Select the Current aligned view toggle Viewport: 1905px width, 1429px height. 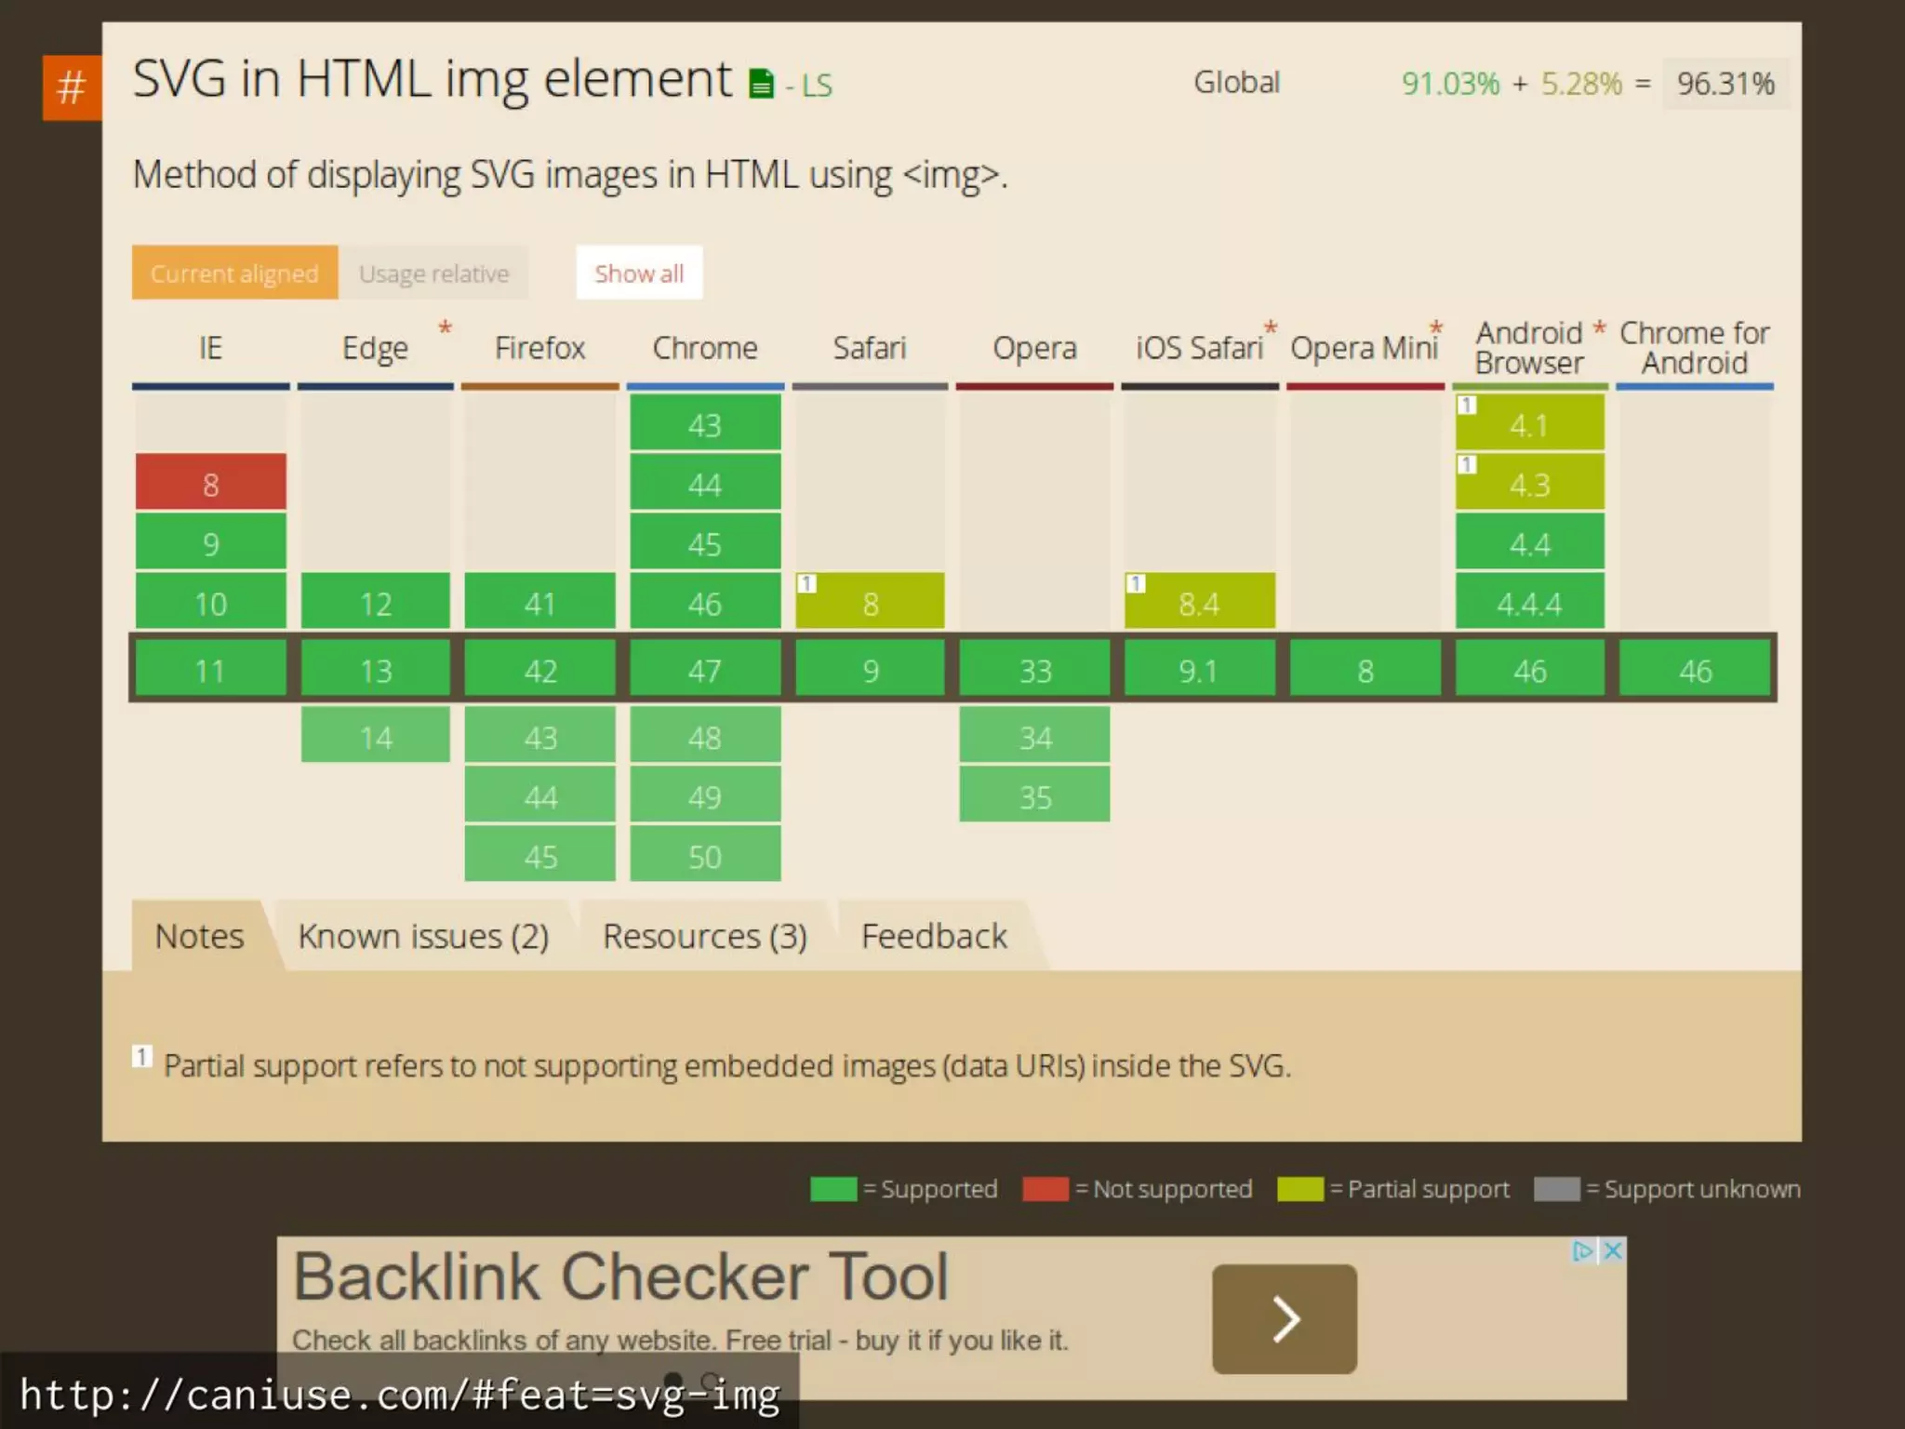[234, 273]
